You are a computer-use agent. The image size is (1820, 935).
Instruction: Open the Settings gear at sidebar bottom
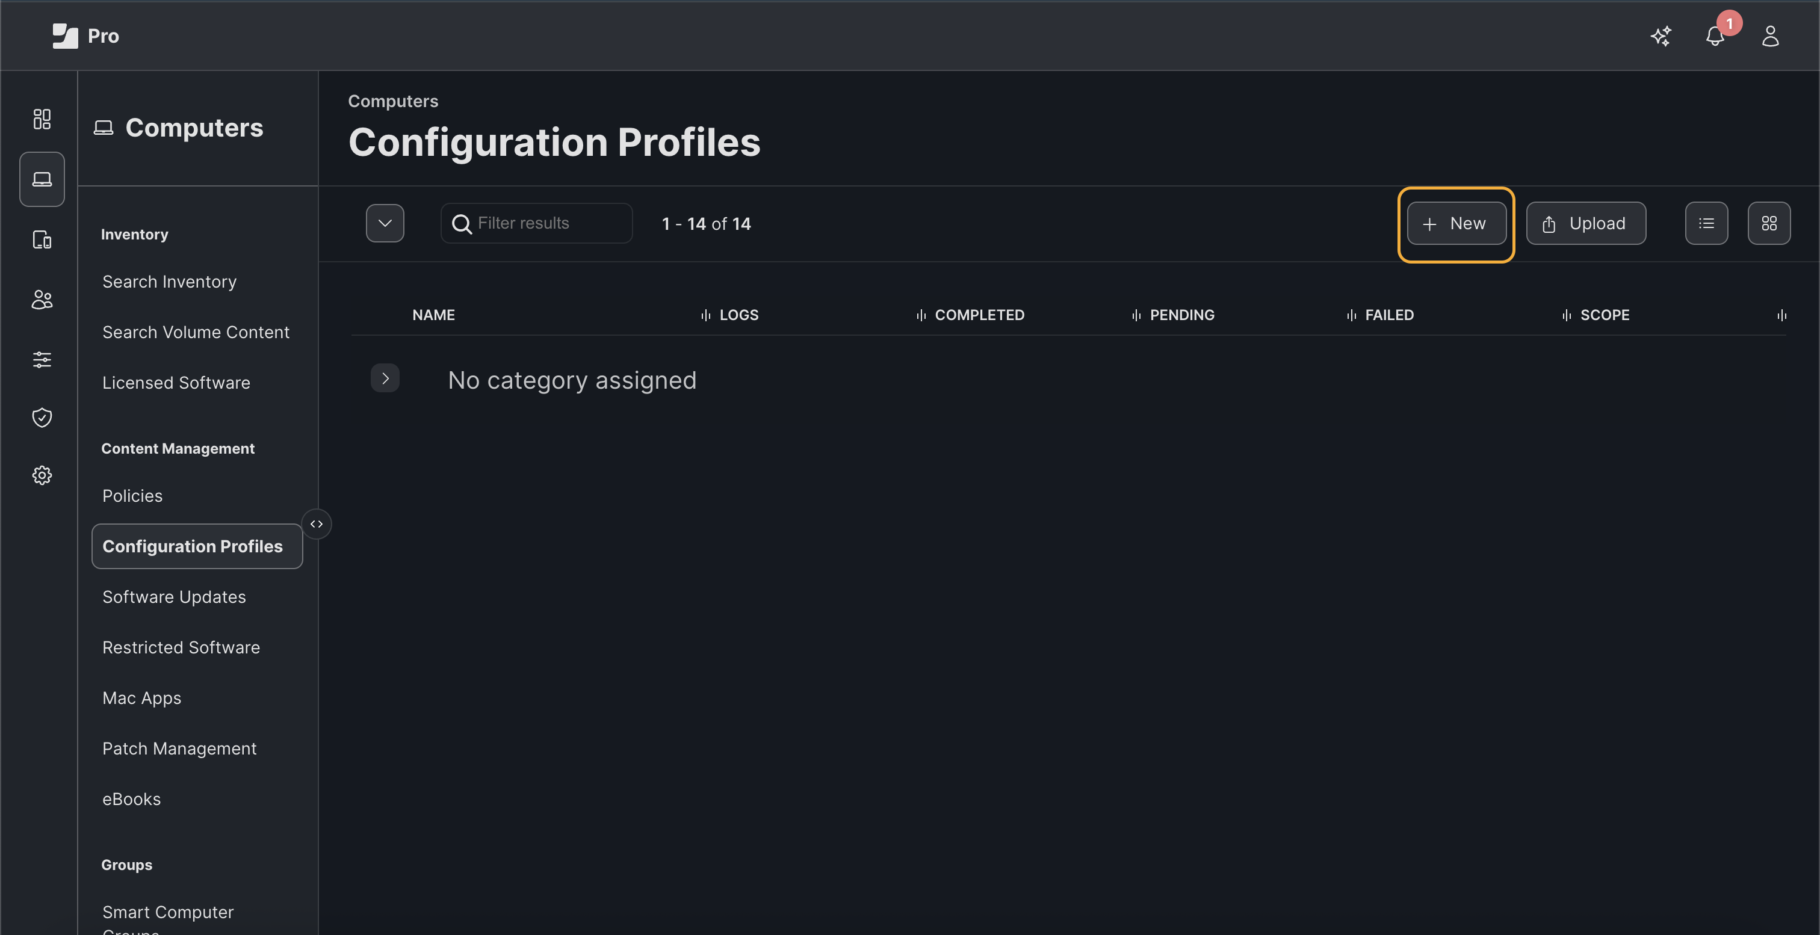tap(41, 475)
